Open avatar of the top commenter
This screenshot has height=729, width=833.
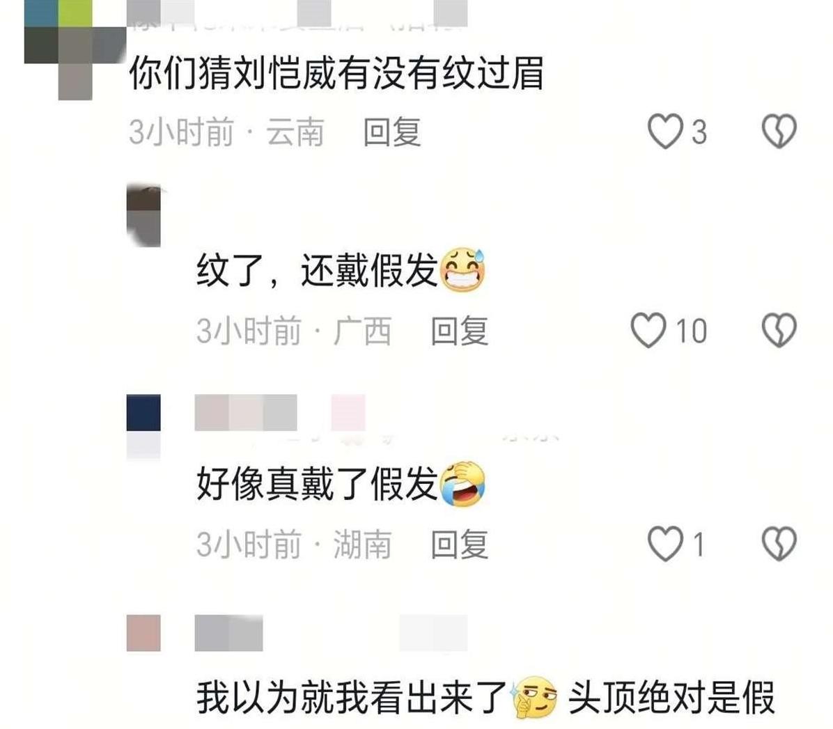coord(75,48)
